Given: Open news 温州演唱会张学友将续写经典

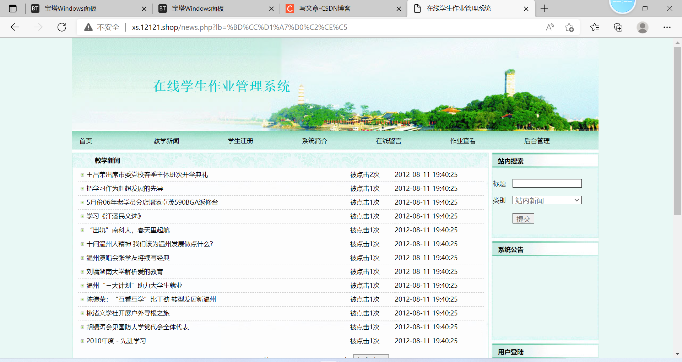Looking at the screenshot, I should (x=128, y=258).
